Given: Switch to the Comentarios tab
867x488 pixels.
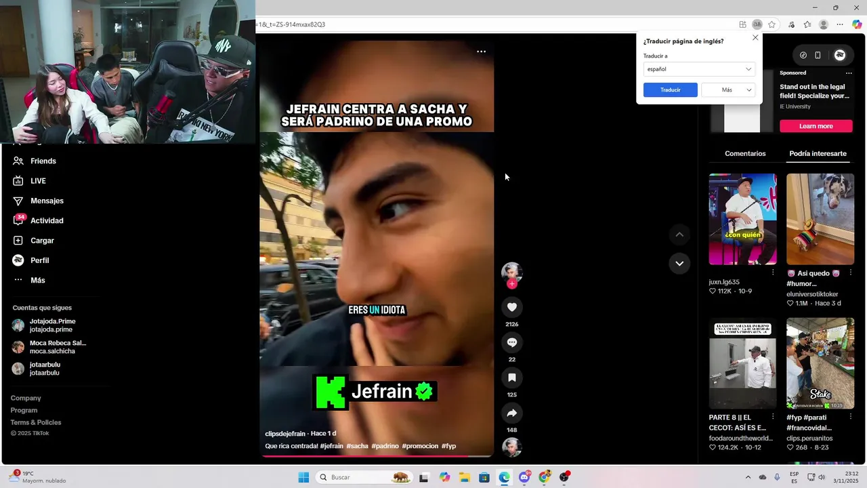Looking at the screenshot, I should click(745, 154).
